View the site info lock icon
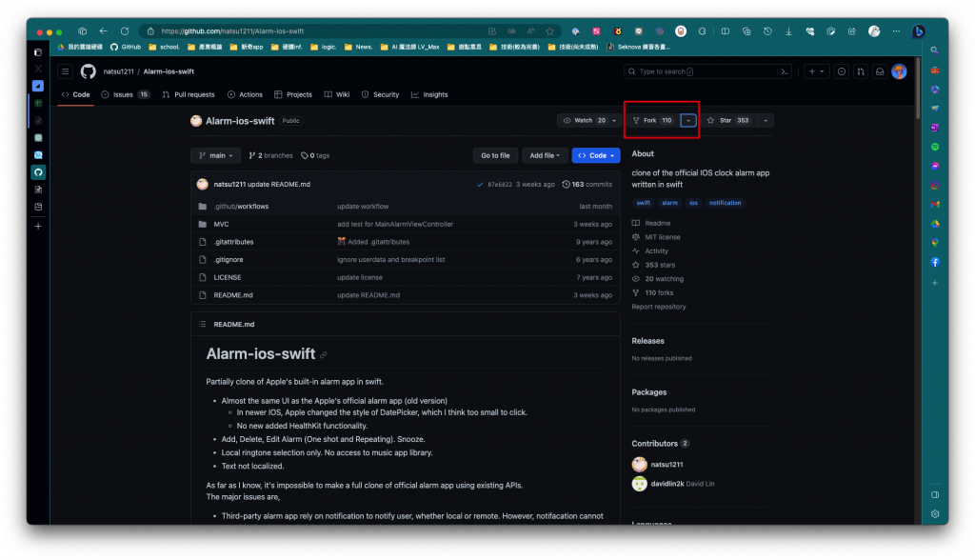This screenshot has height=560, width=975. point(150,31)
